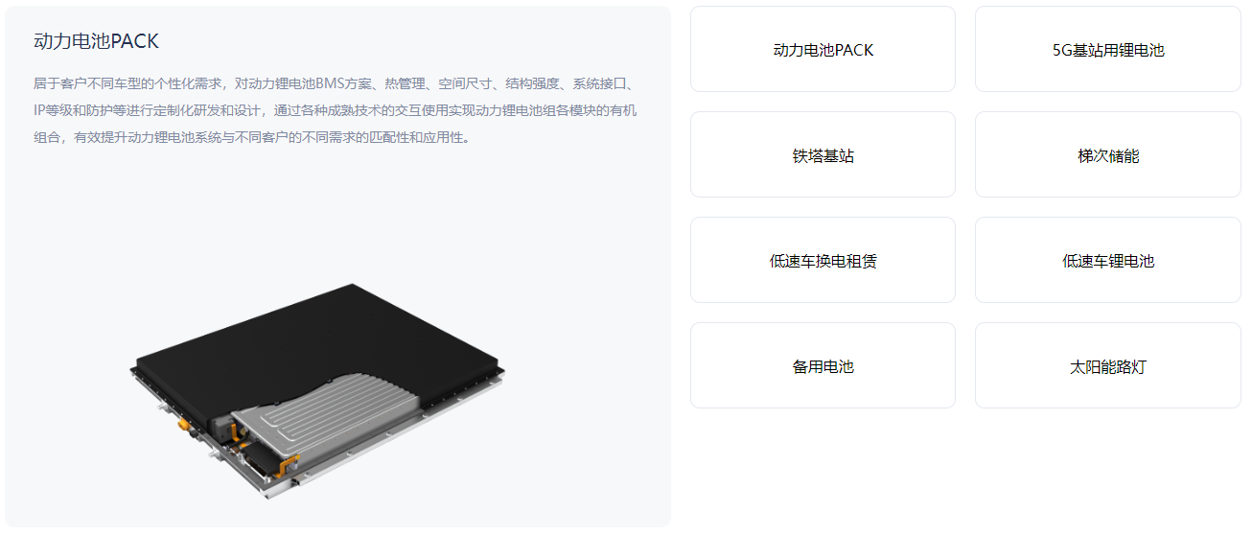Click the orange connector on battery's left edge
The height and width of the screenshot is (536, 1252).
point(182,421)
